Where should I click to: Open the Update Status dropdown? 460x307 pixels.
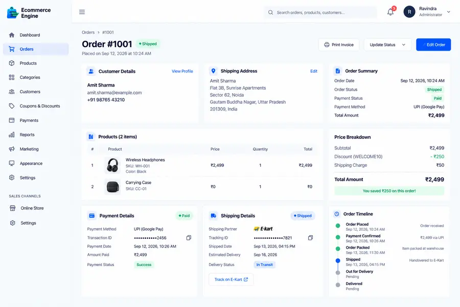[x=387, y=45]
